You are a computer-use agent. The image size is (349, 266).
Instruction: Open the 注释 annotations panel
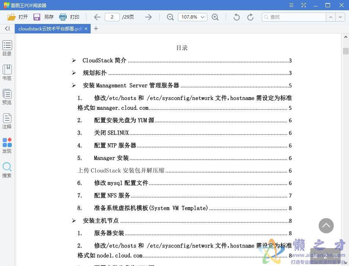pyautogui.click(x=7, y=121)
